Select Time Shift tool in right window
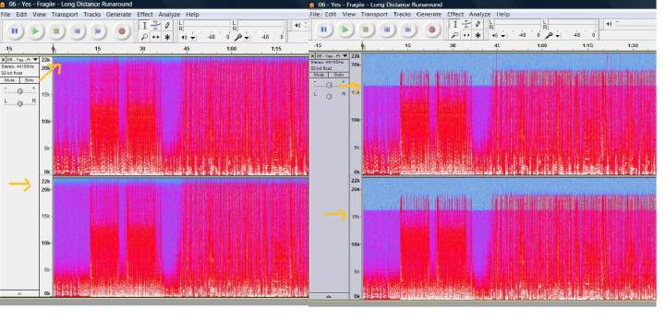This screenshot has height=332, width=665. pyautogui.click(x=466, y=35)
